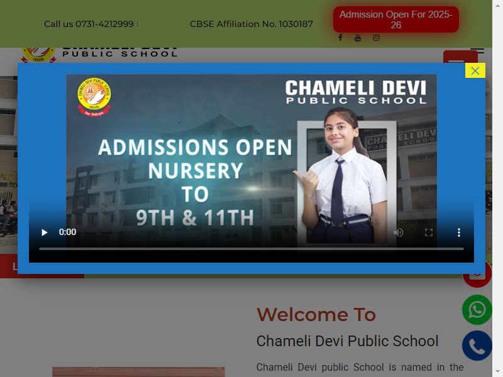Play the admissions video
The image size is (503, 377).
tap(45, 232)
